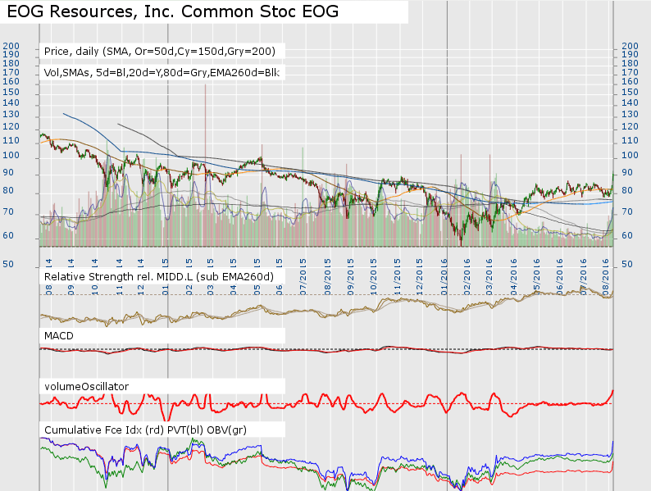Select the 10/2015 date label
651x491 pixels.
pos(373,277)
